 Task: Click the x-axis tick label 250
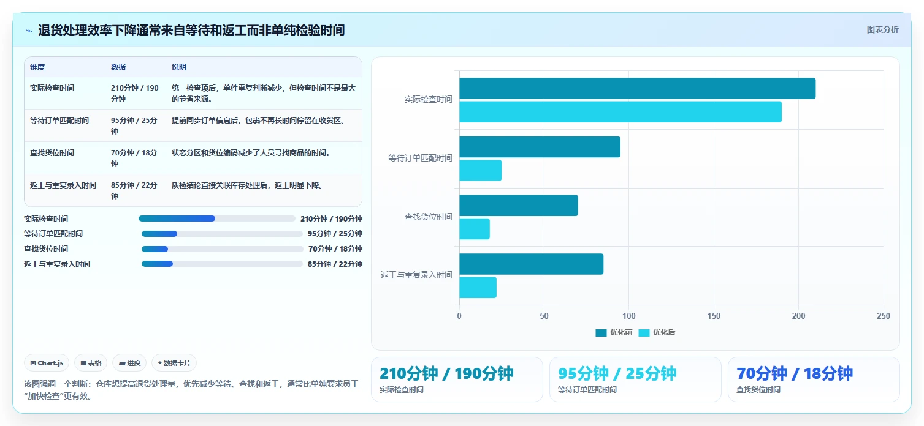point(884,316)
